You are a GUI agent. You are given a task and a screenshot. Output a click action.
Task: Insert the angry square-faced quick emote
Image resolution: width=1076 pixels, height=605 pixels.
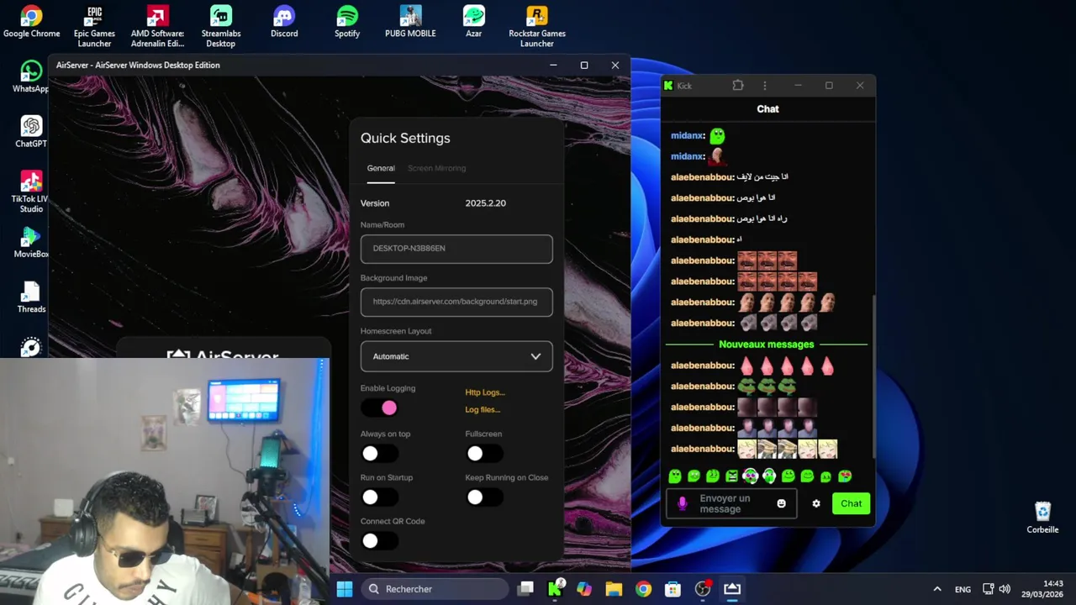click(731, 476)
